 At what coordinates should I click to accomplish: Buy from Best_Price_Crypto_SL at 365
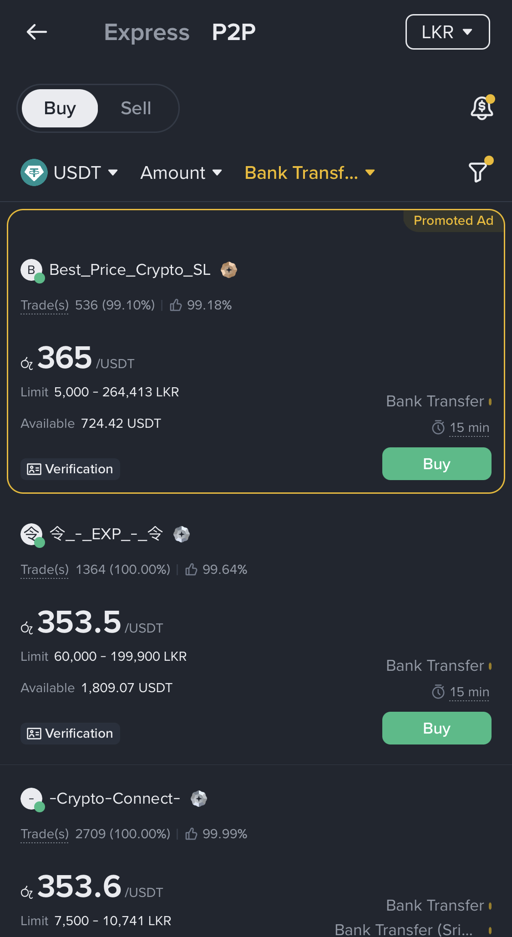pos(436,464)
